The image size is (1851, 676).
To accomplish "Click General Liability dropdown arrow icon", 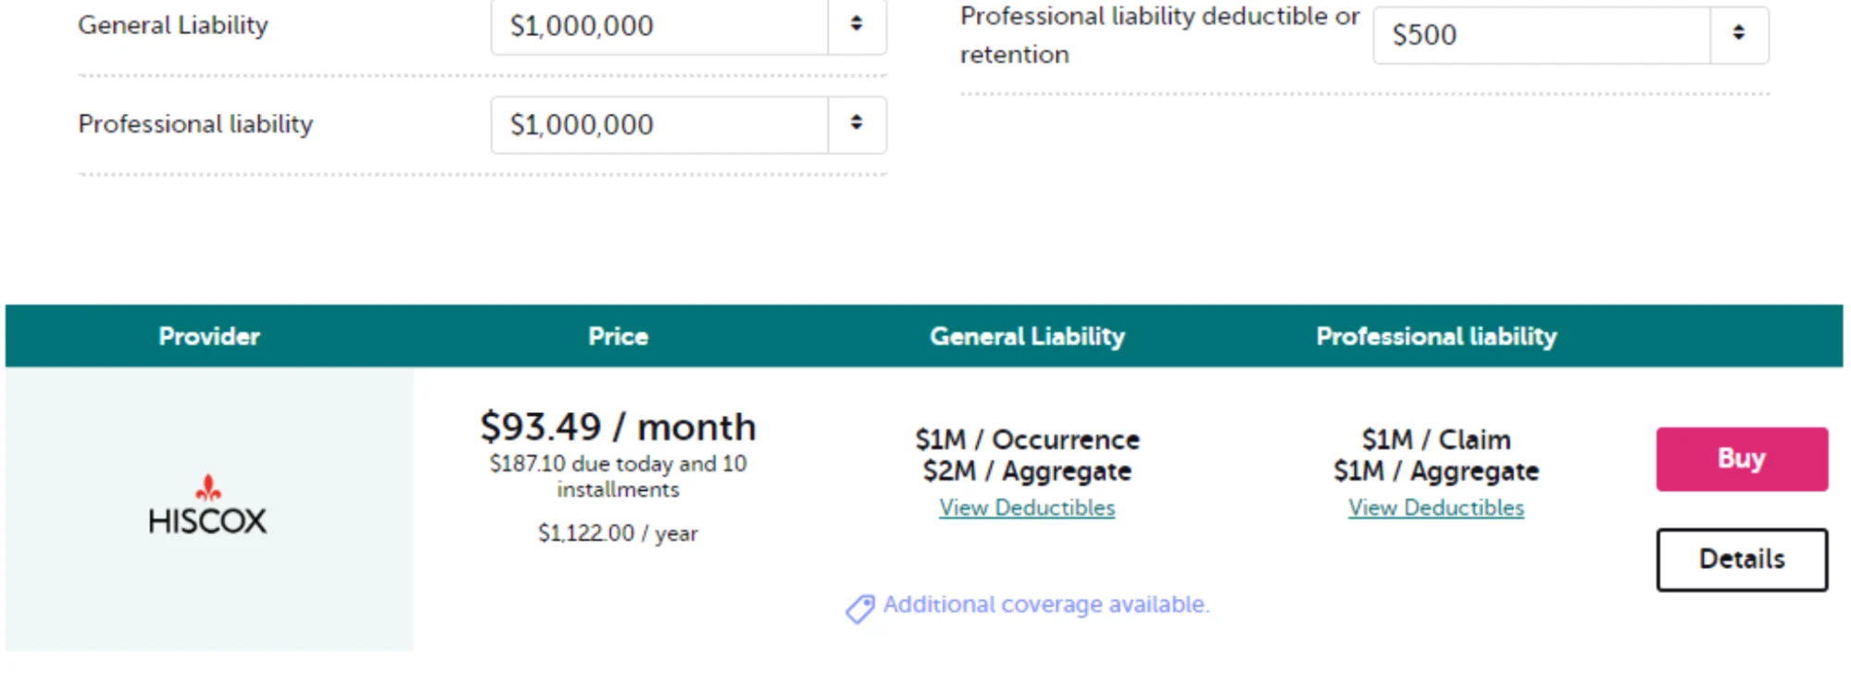I will coord(857,24).
